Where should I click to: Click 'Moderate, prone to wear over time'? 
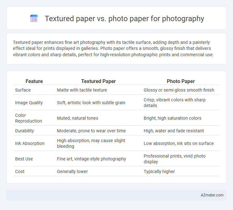tap(91, 131)
